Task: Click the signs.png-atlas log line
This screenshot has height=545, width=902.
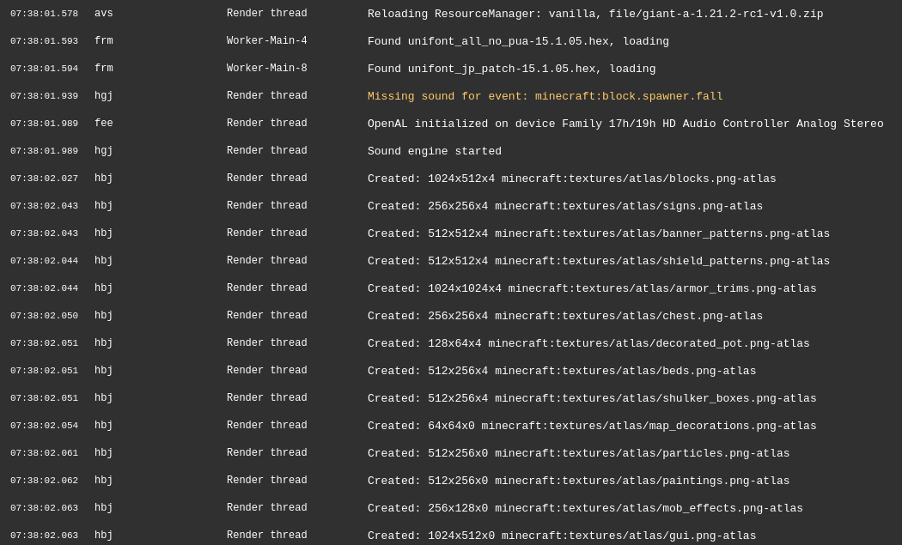Action: (x=564, y=206)
